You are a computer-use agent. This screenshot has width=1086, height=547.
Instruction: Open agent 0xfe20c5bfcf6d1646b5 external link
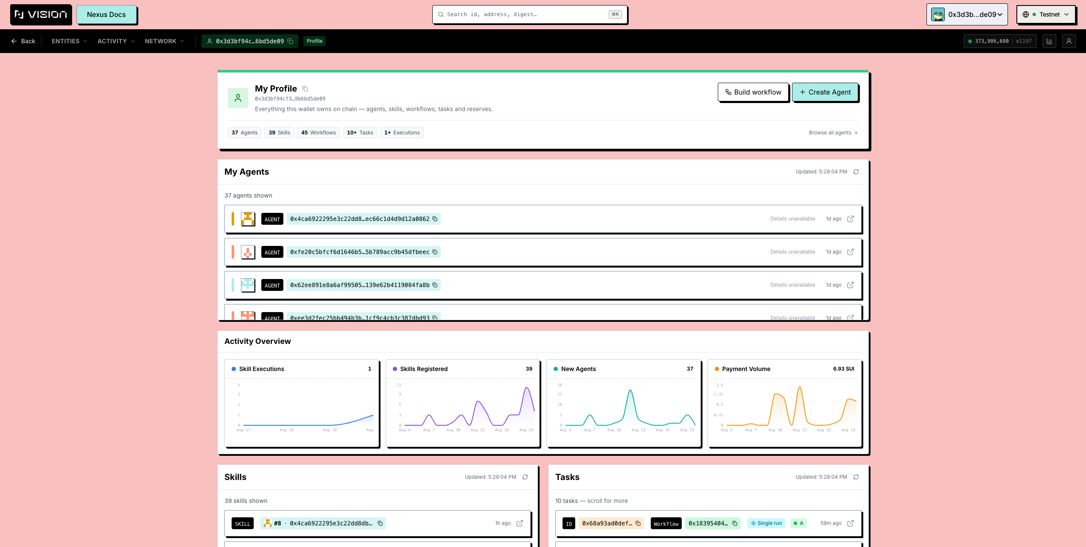click(x=851, y=252)
